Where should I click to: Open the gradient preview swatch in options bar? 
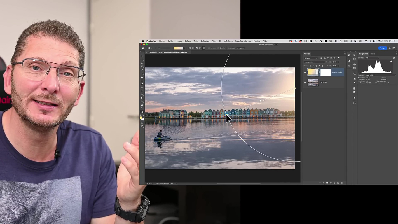pyautogui.click(x=178, y=48)
